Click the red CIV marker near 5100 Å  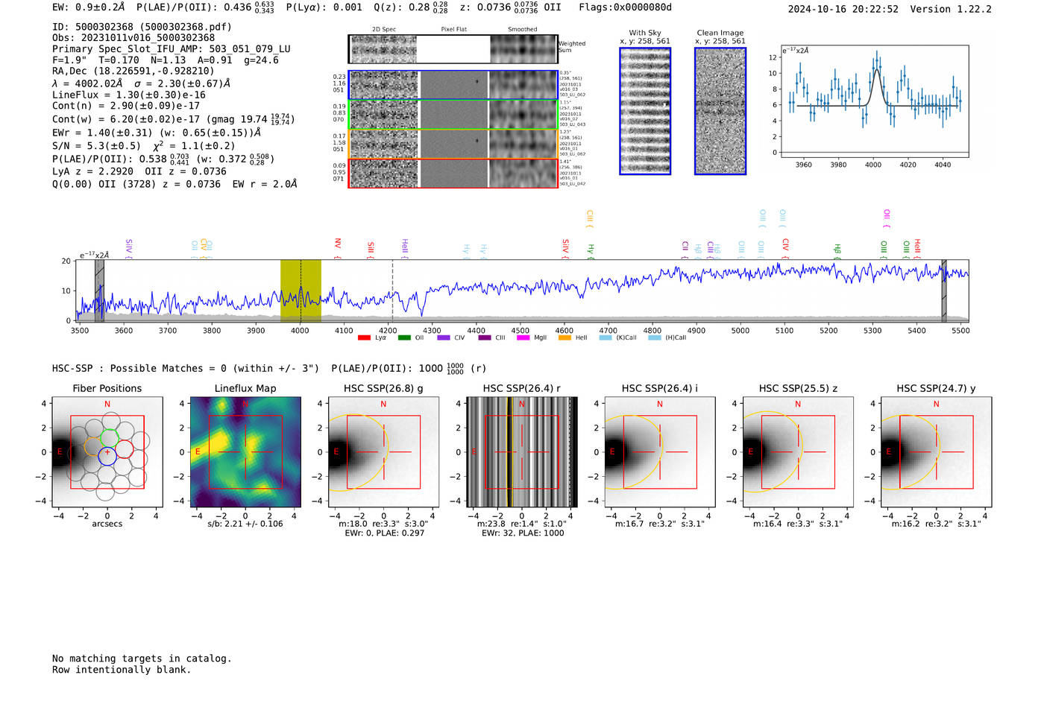tap(786, 248)
